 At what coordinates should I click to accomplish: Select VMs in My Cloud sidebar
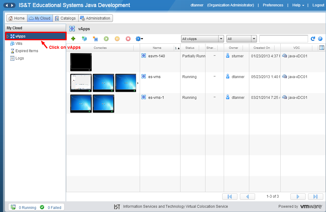(x=19, y=44)
